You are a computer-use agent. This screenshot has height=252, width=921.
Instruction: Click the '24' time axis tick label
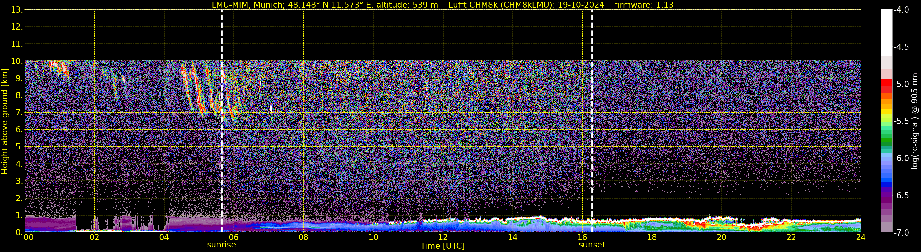(861, 237)
